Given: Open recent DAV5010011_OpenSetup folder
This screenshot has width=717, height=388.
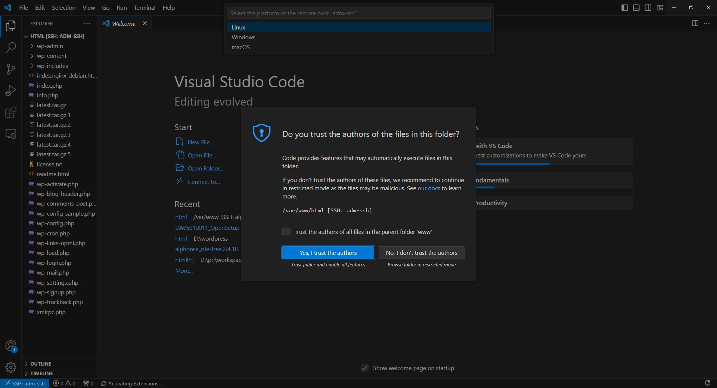Looking at the screenshot, I should pyautogui.click(x=207, y=228).
